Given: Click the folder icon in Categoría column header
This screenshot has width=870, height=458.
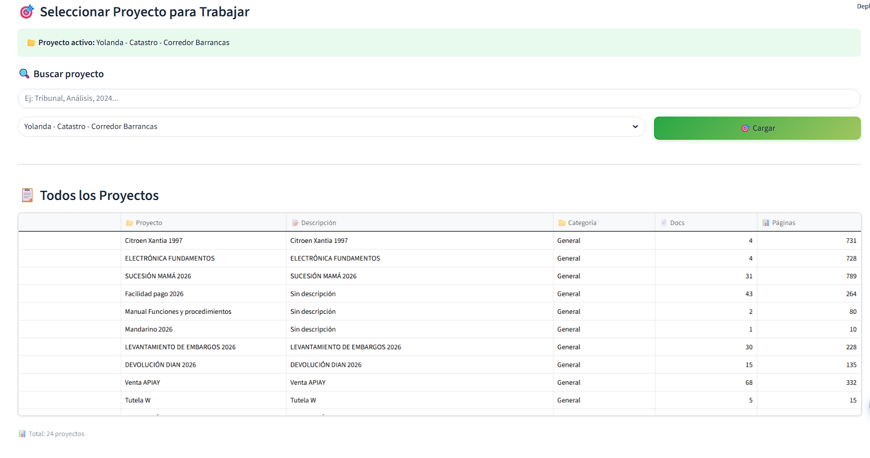Looking at the screenshot, I should pyautogui.click(x=562, y=223).
